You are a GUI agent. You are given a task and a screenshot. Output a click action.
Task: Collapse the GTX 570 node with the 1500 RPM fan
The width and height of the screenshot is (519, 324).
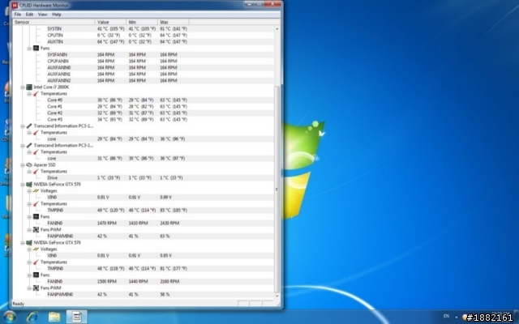tap(23, 243)
